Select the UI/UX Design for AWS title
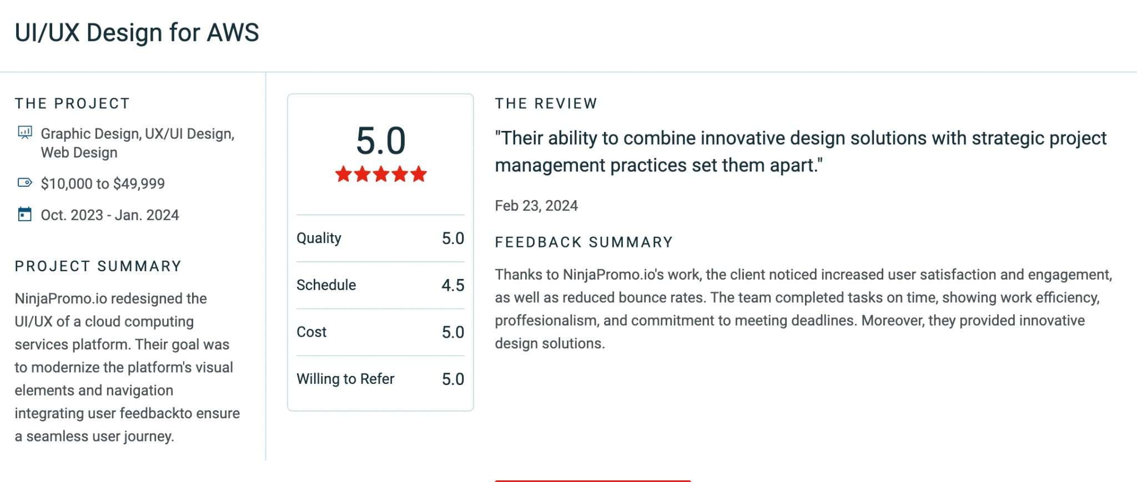Screen dimensions: 1137x482 [137, 33]
